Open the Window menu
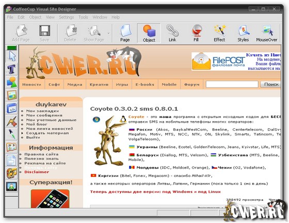The width and height of the screenshot is (289, 223). point(100,17)
